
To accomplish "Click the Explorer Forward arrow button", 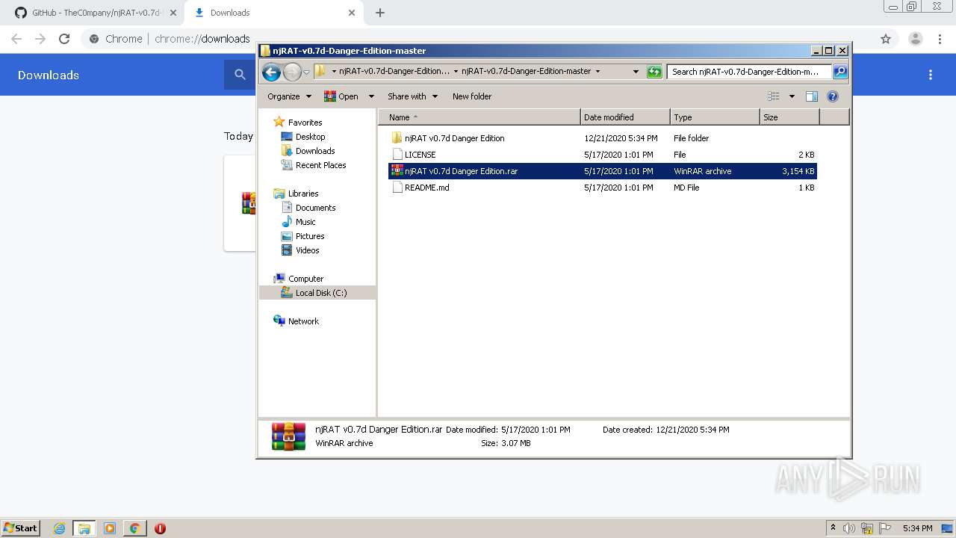I will [x=292, y=72].
